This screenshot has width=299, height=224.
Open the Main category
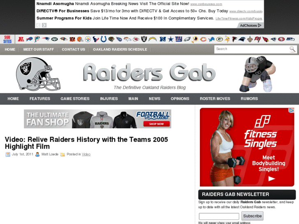coord(133,99)
